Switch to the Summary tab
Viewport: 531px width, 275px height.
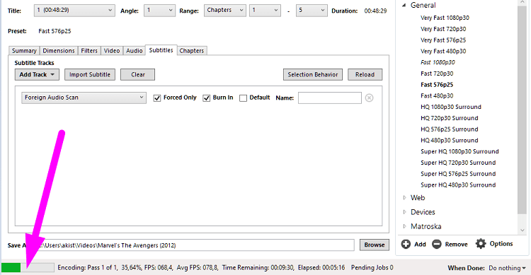(24, 51)
